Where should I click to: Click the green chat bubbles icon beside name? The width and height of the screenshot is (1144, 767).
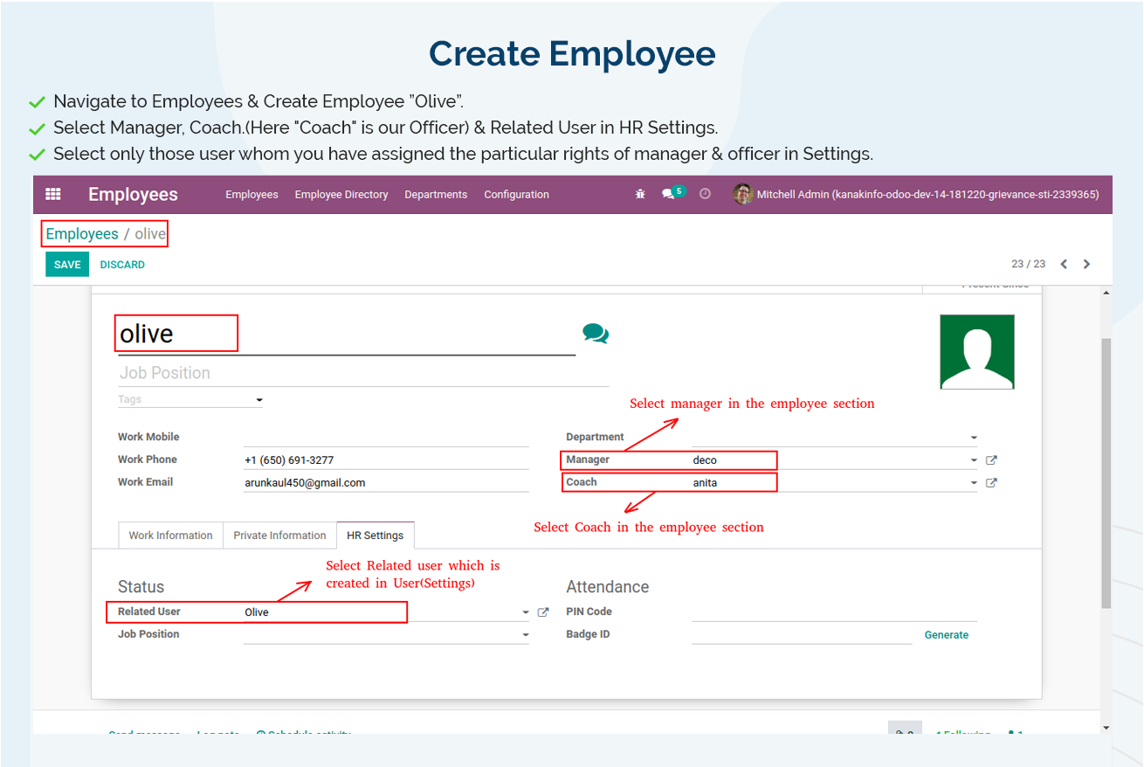(596, 333)
